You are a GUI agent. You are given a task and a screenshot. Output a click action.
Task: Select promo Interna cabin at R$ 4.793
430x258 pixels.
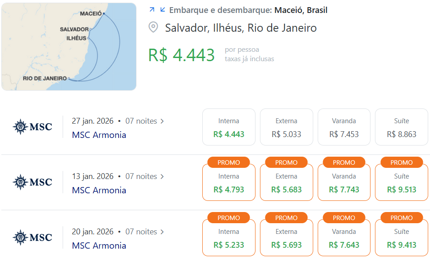coord(229,182)
